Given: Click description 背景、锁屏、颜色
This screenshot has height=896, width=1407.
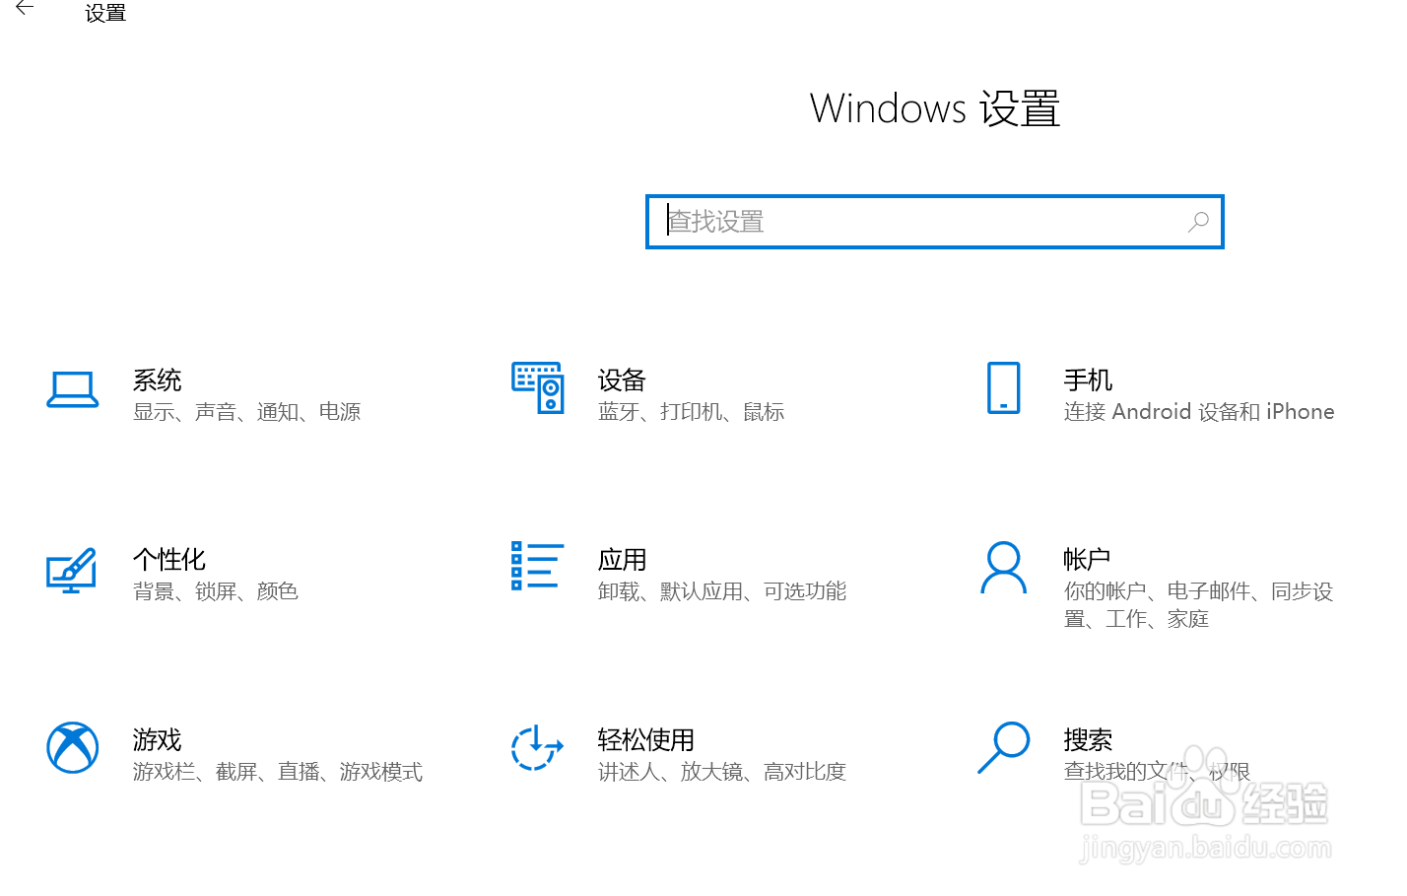Looking at the screenshot, I should click(x=216, y=591).
